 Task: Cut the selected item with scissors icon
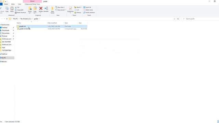click(17, 7)
